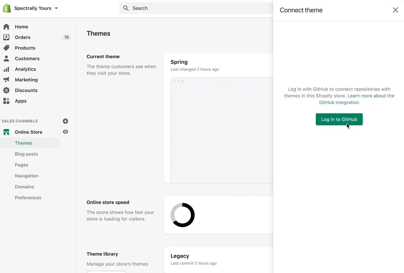This screenshot has width=404, height=273.
Task: Open Discounts via percent badge icon
Action: pyautogui.click(x=6, y=90)
